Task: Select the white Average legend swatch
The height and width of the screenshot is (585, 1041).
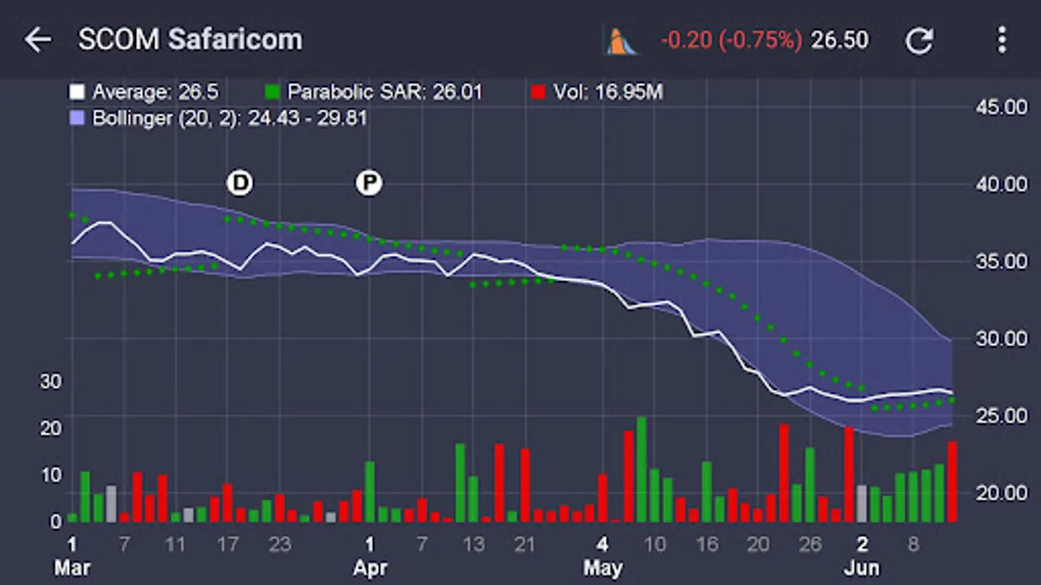Action: [x=77, y=92]
